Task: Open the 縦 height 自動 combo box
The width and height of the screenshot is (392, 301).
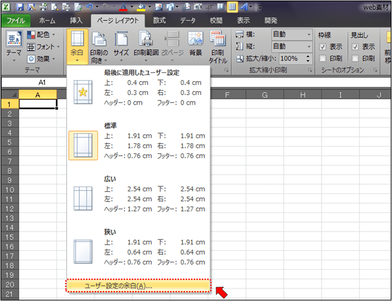Action: pyautogui.click(x=292, y=46)
